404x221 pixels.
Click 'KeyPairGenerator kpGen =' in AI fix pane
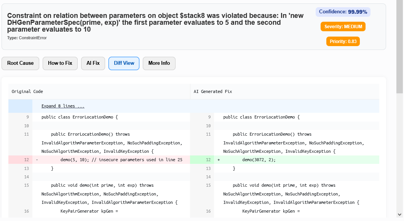(271, 211)
